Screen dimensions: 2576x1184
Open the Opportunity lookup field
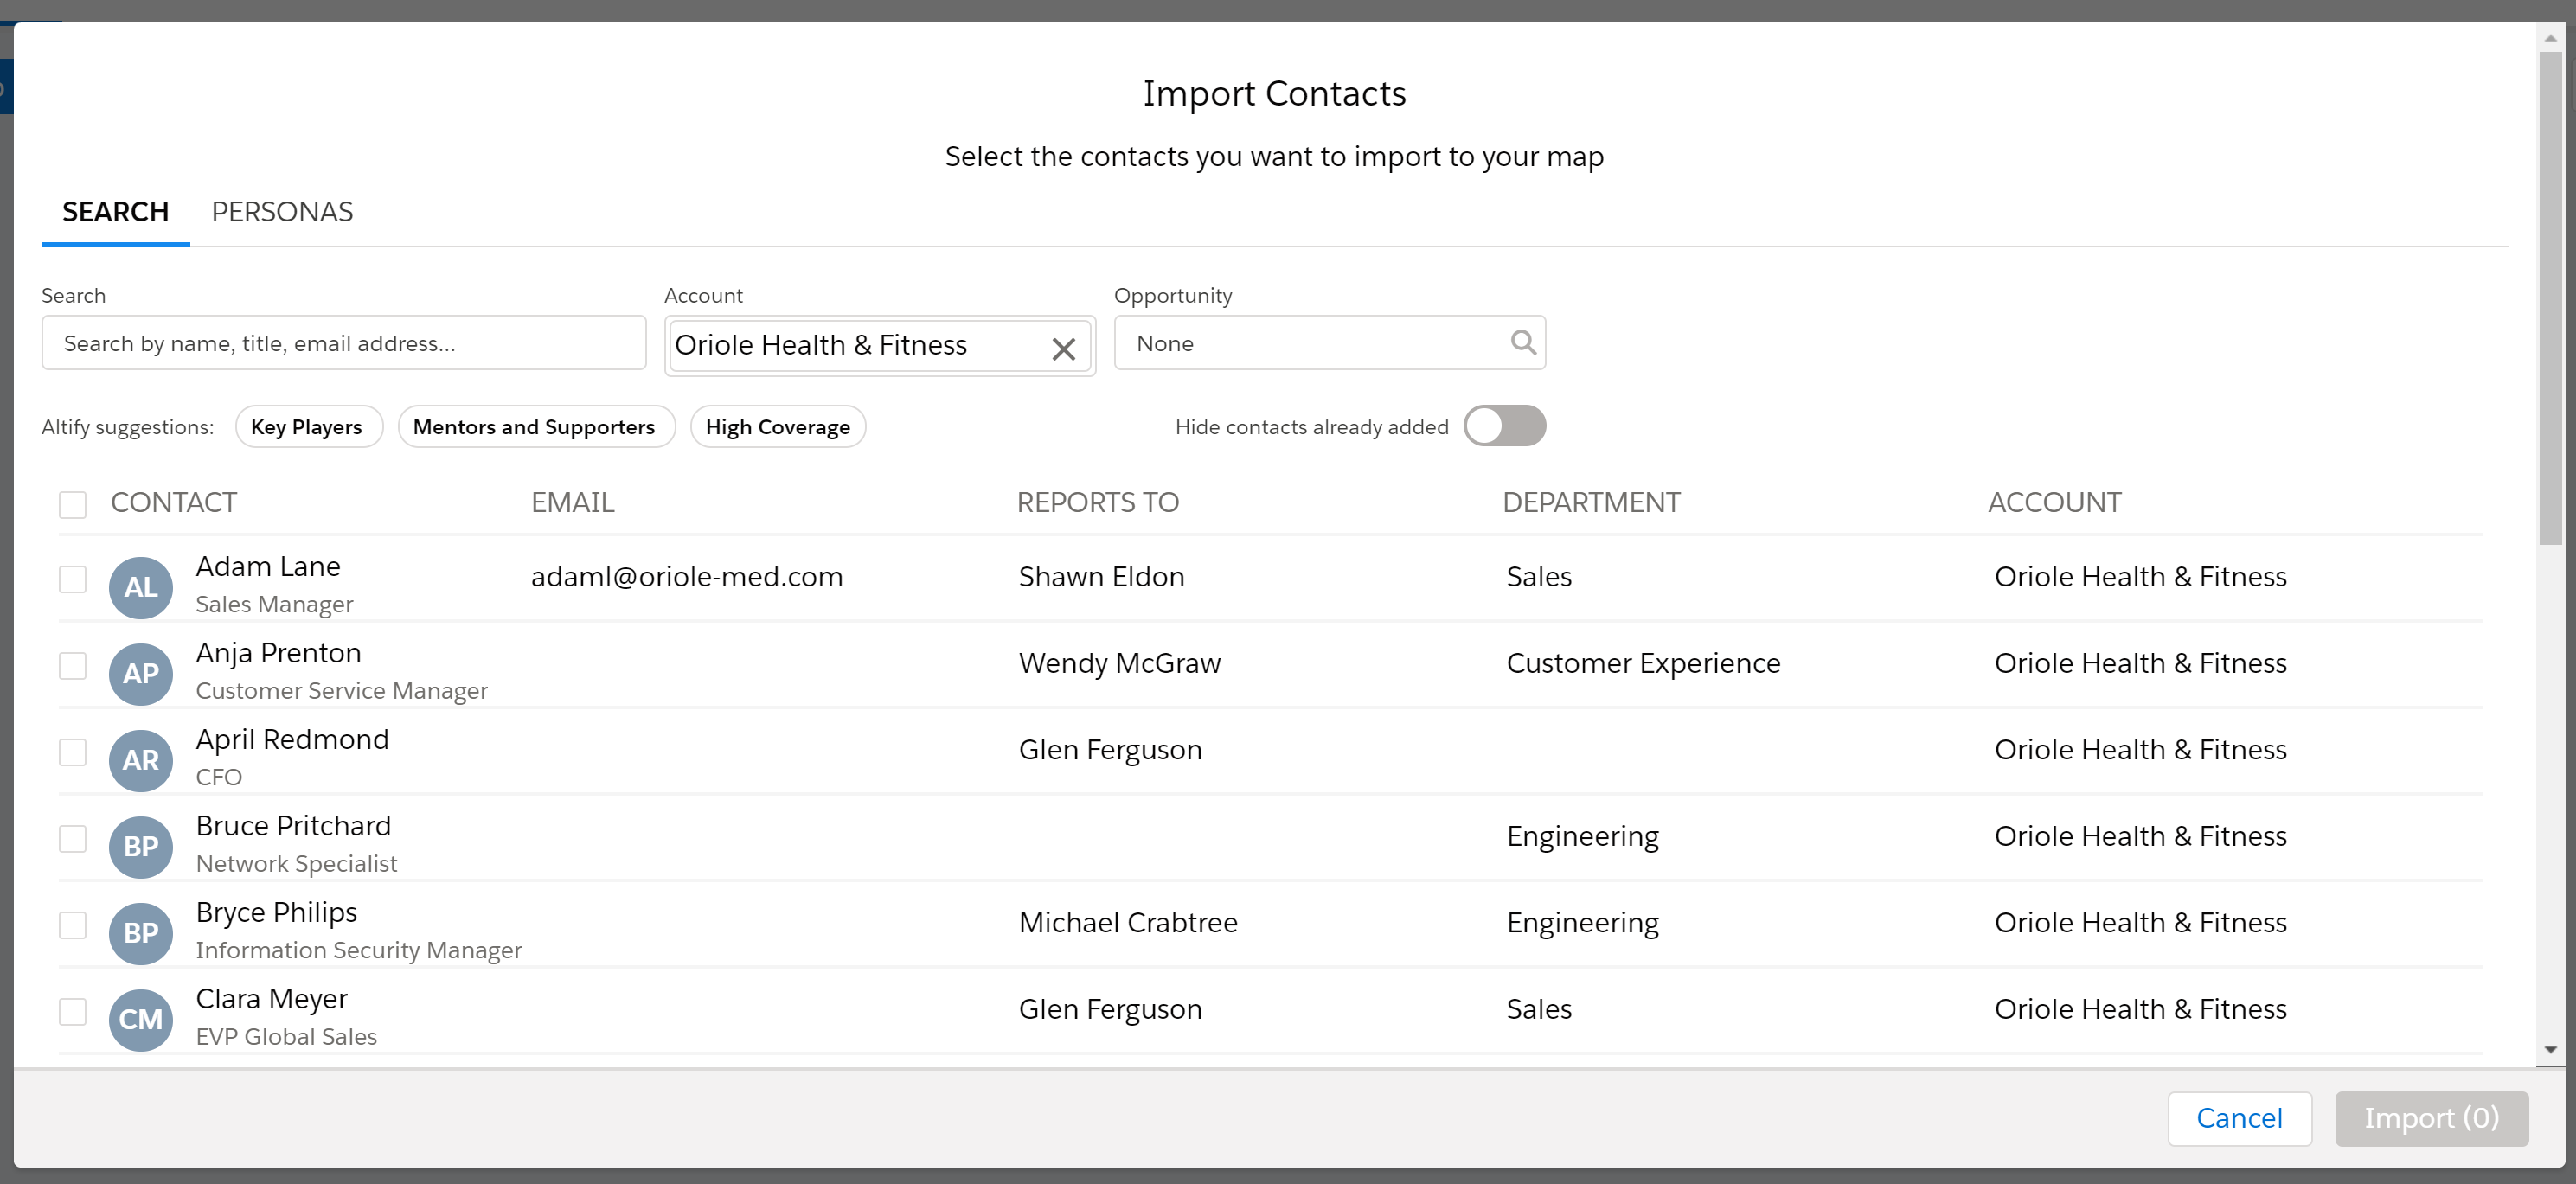point(1329,343)
